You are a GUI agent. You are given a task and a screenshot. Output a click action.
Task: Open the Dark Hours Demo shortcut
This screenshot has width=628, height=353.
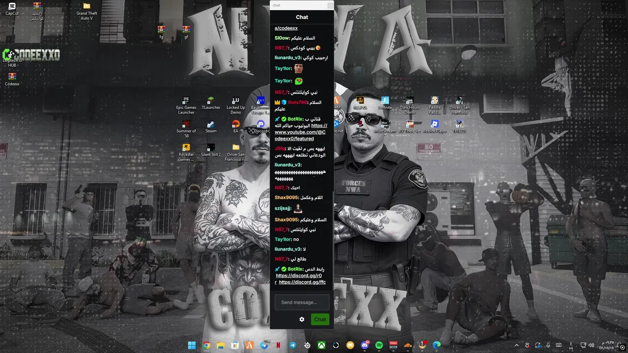pos(410,105)
